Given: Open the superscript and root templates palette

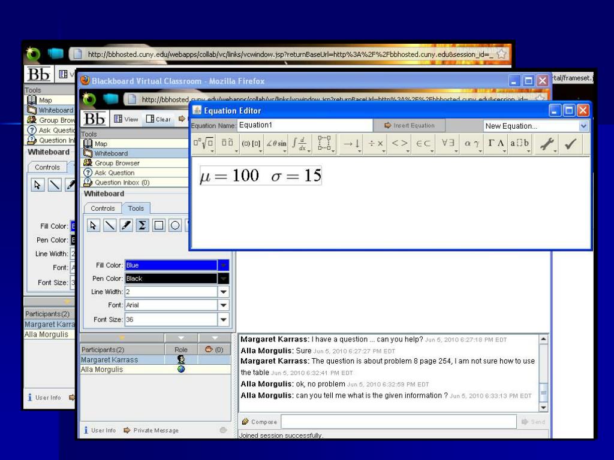Looking at the screenshot, I should point(204,144).
